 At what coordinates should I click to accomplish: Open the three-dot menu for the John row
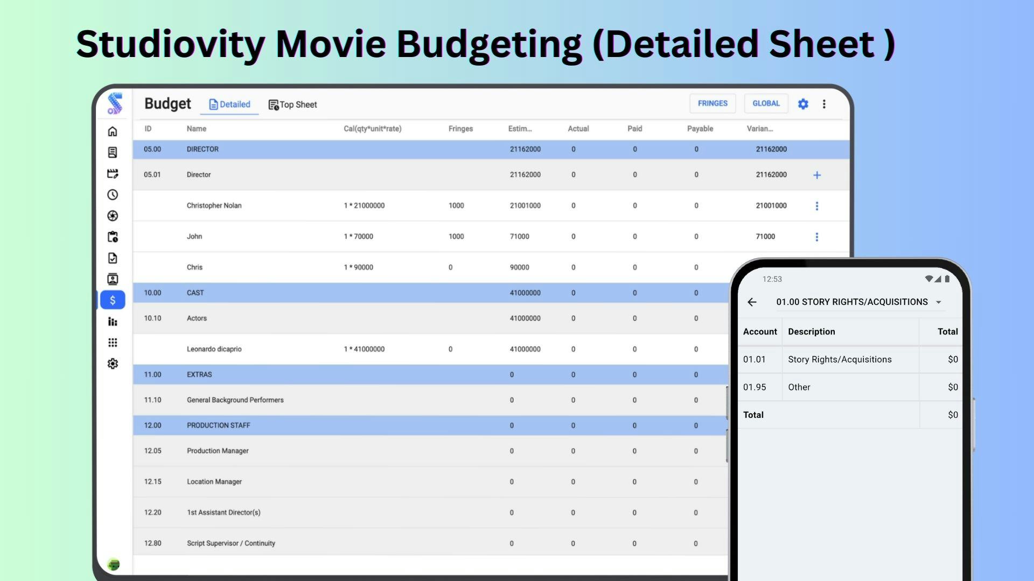point(818,237)
